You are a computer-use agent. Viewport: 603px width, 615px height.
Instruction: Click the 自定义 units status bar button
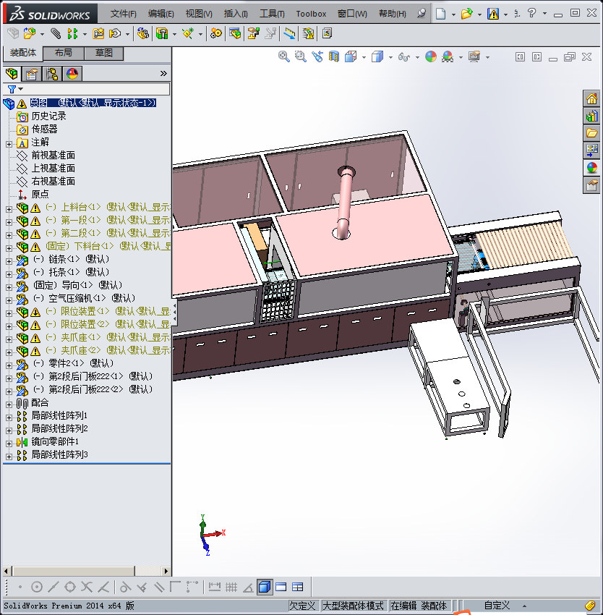(x=497, y=606)
